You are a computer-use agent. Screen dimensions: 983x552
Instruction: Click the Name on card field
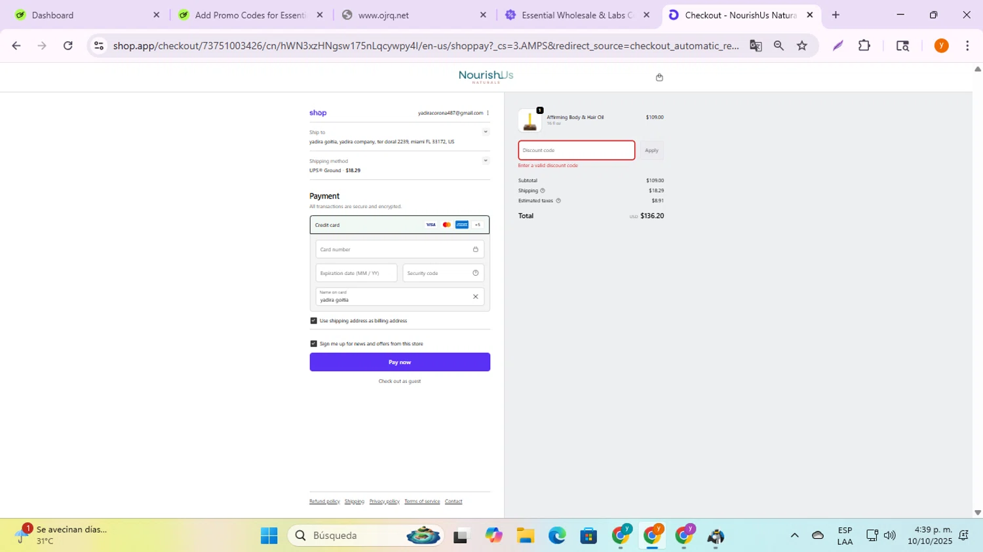click(400, 297)
